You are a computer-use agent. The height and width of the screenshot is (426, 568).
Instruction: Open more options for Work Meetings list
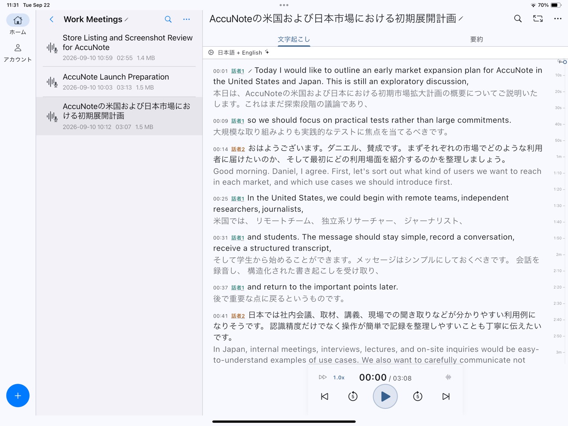[187, 19]
